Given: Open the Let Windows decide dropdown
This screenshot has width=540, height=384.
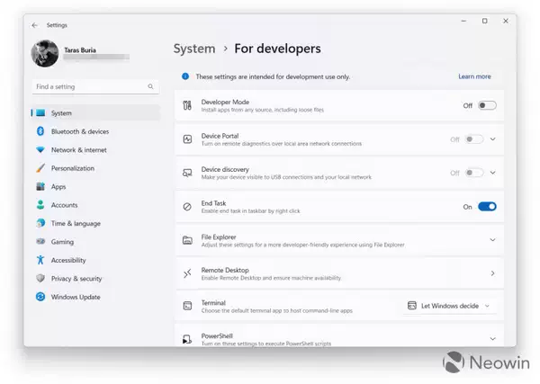Looking at the screenshot, I should click(450, 306).
